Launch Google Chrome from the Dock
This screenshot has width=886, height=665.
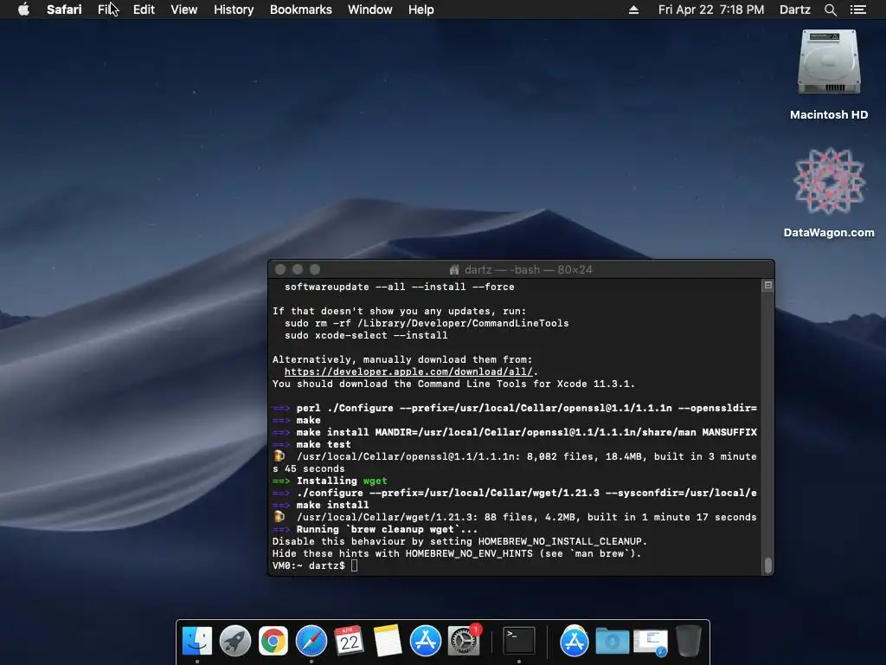[x=273, y=642]
